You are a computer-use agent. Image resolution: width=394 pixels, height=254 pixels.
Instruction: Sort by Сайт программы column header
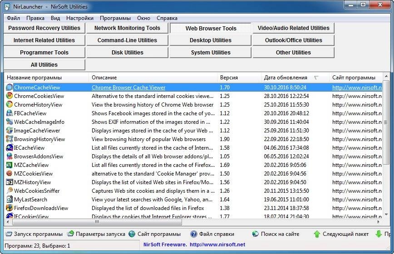click(356, 78)
